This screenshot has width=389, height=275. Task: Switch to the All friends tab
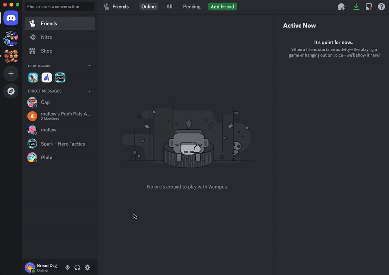(x=169, y=7)
